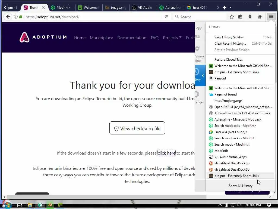Show hidden tray icons chevron
This screenshot has width=278, height=209.
point(220,205)
